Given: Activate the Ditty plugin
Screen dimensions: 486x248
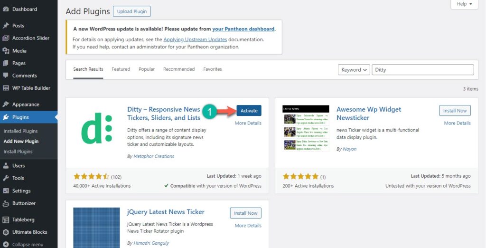Looking at the screenshot, I should [x=249, y=111].
